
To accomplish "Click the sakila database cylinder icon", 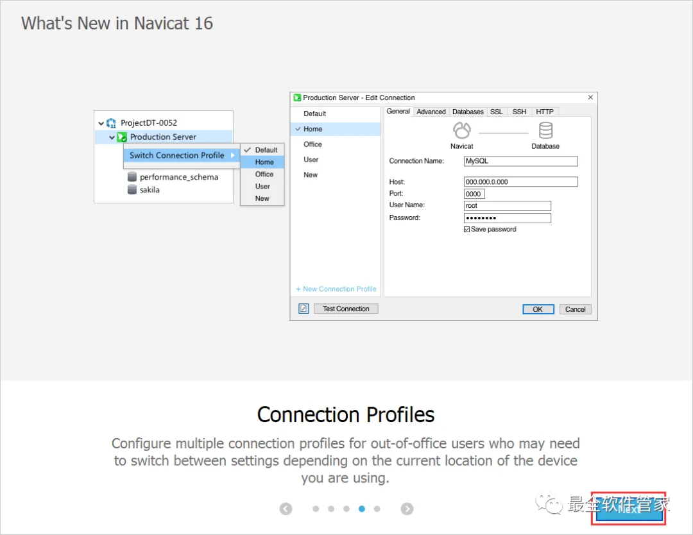I will [132, 189].
